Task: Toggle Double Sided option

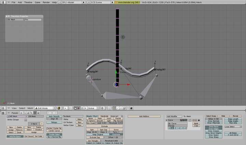Action: click(54, 135)
